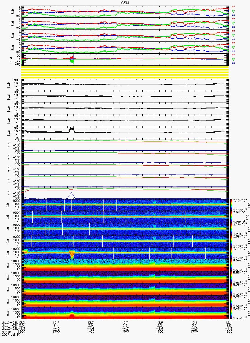
Task: Click the Y-GSM value 3.2
Action: [160, 326]
